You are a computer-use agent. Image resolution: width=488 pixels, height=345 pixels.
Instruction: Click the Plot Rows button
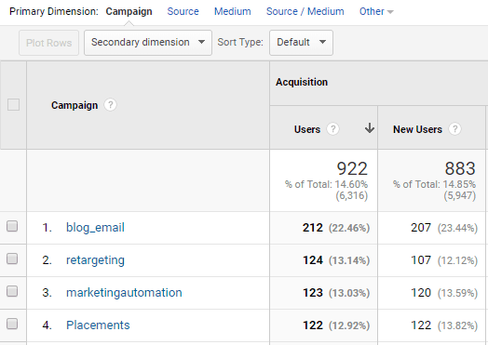coord(48,43)
